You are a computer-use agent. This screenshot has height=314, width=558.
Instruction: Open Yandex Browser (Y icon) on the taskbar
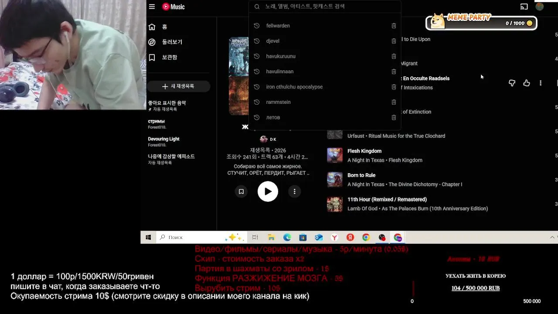[x=334, y=237]
